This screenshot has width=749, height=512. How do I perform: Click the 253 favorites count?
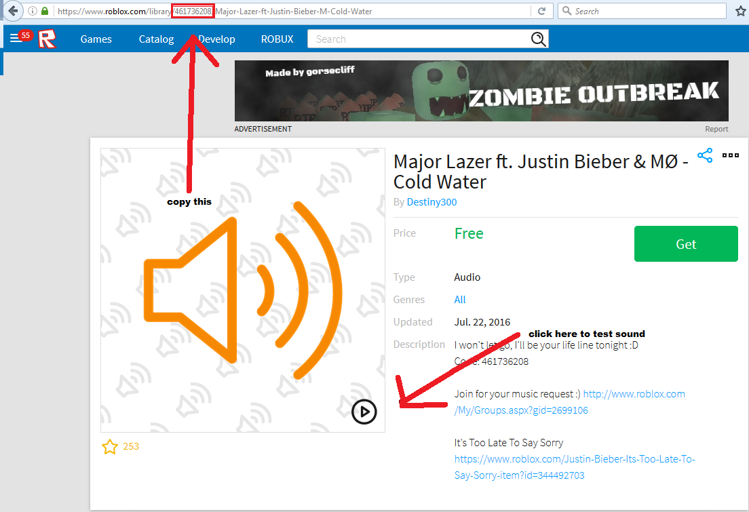pyautogui.click(x=131, y=447)
